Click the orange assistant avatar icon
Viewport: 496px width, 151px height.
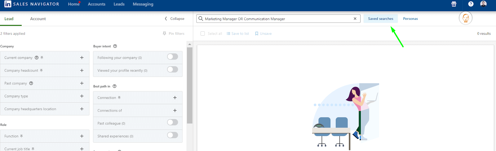coord(465,18)
